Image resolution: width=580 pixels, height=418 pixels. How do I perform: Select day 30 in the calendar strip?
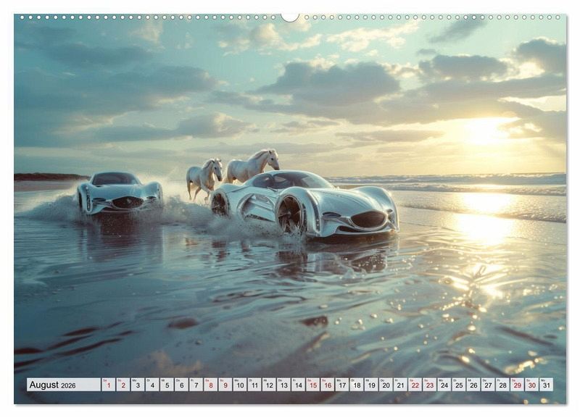pos(531,385)
